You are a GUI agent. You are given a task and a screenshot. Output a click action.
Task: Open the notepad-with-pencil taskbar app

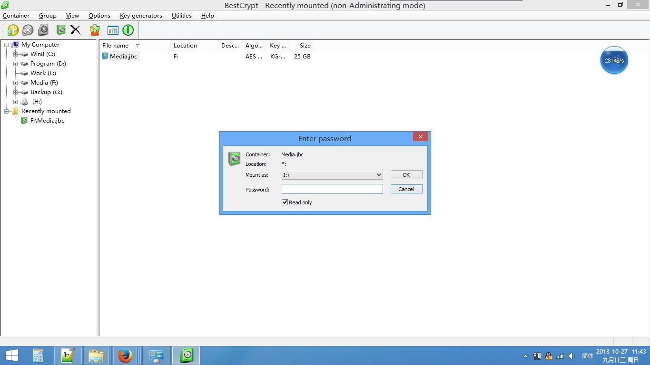pos(68,355)
